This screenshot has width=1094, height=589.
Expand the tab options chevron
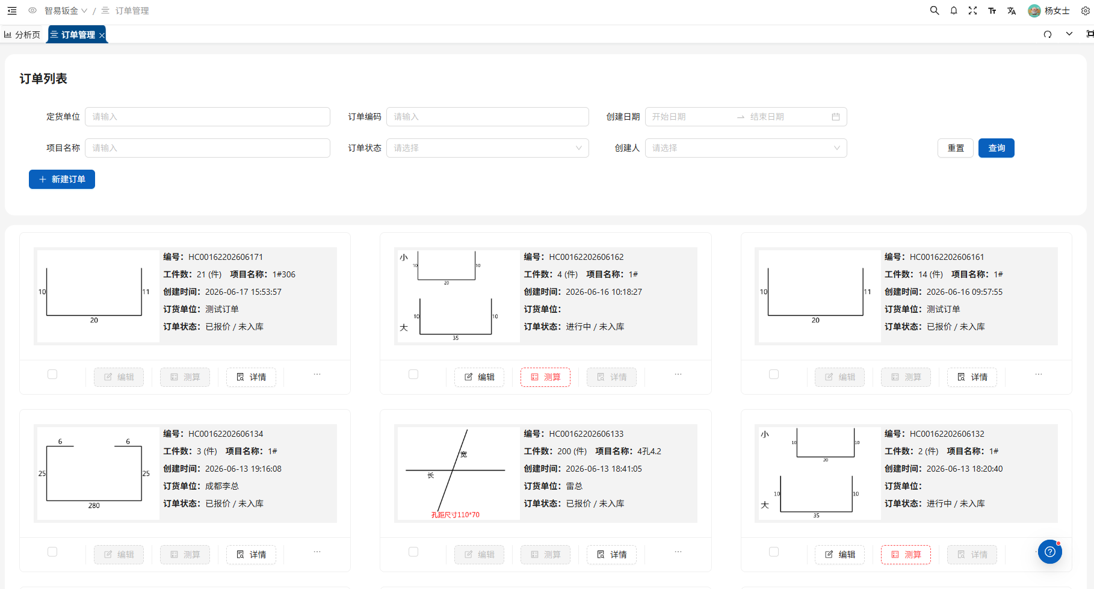1069,34
